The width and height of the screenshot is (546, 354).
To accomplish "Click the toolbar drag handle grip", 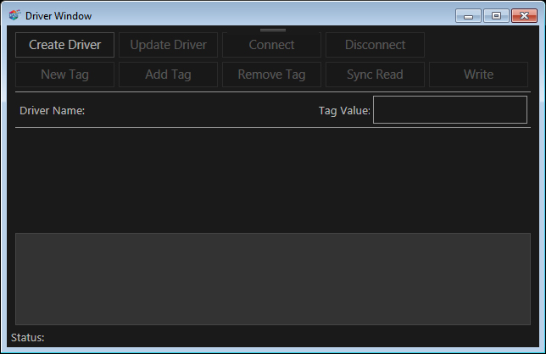I will [273, 30].
